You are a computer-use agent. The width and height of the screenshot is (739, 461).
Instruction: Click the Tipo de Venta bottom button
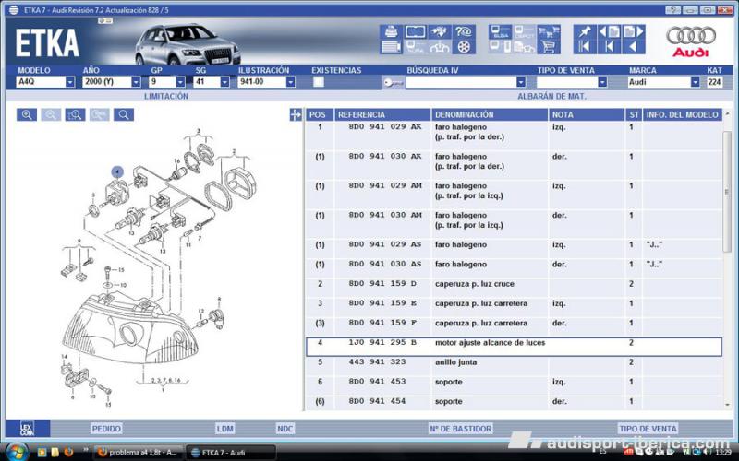(x=648, y=429)
